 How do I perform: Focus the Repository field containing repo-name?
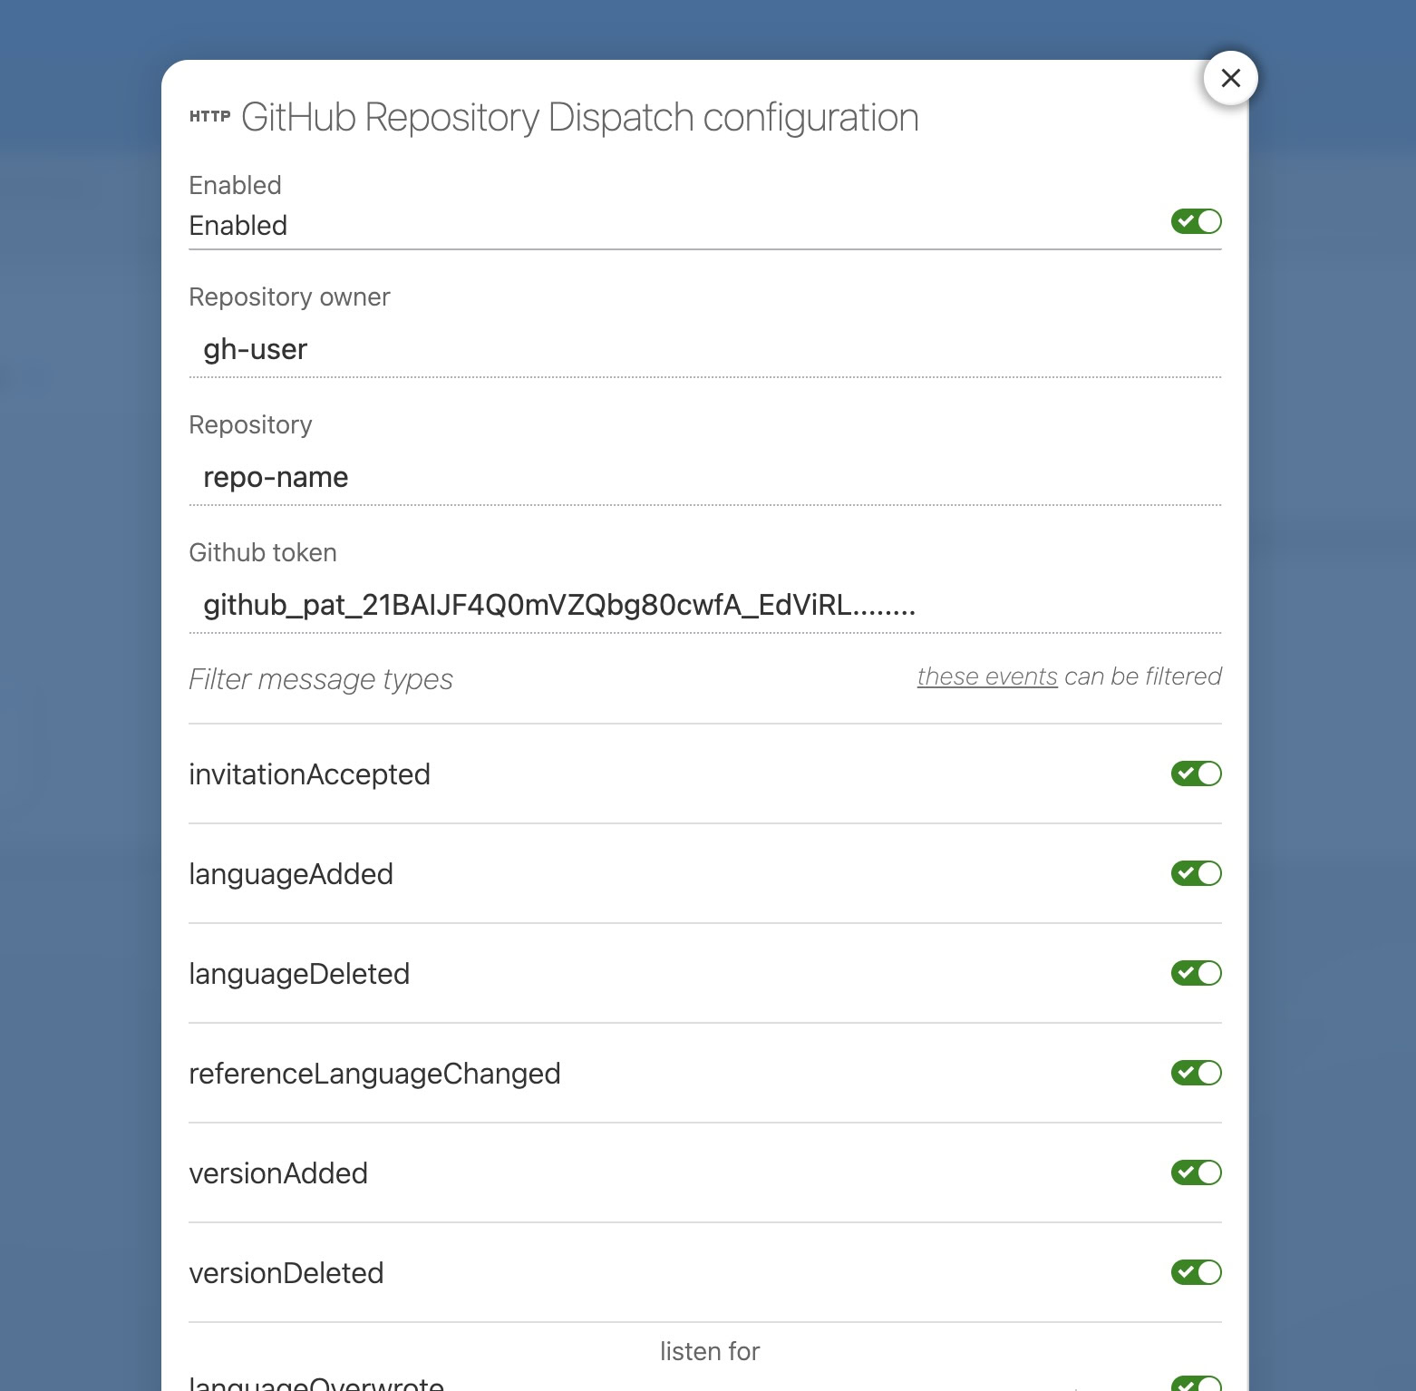[x=704, y=477]
